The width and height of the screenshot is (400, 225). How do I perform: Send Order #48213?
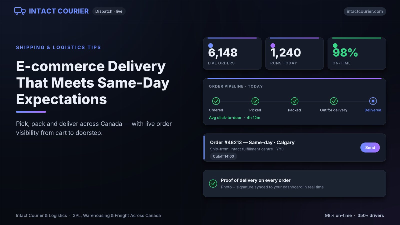click(x=370, y=147)
